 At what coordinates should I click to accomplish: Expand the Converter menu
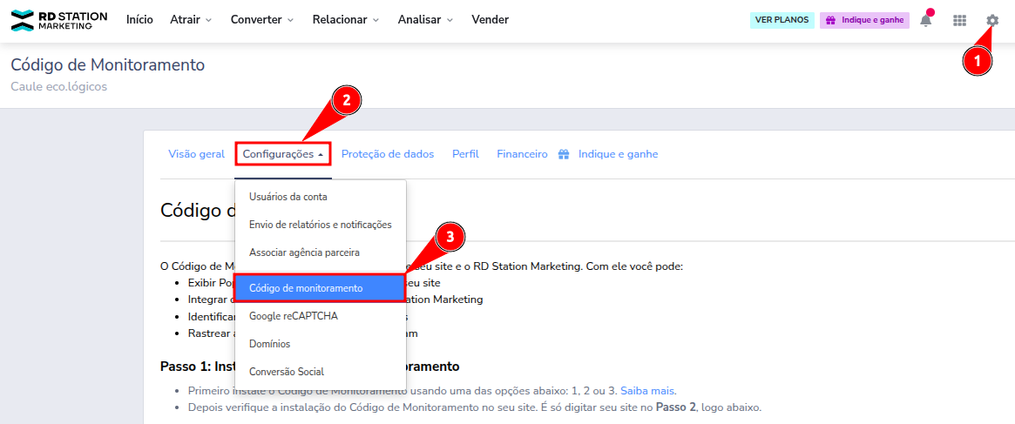262,19
